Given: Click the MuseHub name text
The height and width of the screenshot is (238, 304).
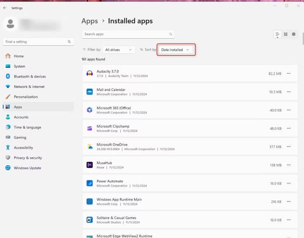Looking at the screenshot, I should point(104,163).
